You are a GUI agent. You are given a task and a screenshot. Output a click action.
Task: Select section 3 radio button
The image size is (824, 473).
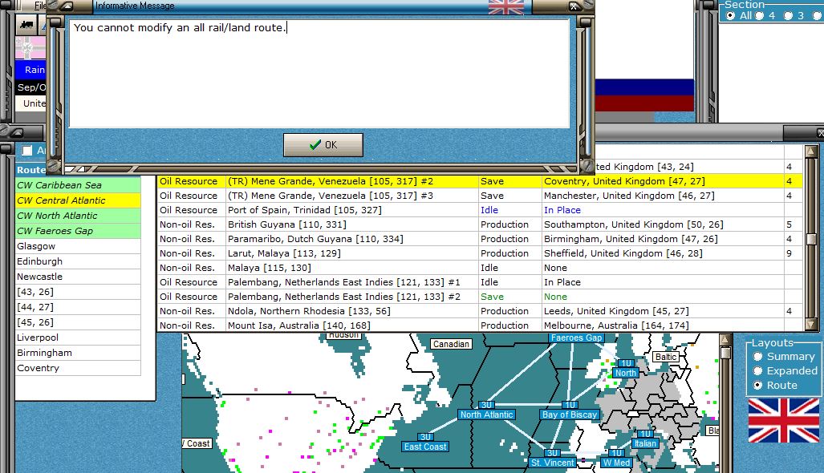788,16
